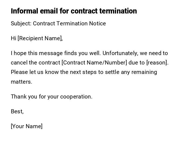
Task: Click the "[Recipient Name]" placeholder
Action: (x=39, y=38)
